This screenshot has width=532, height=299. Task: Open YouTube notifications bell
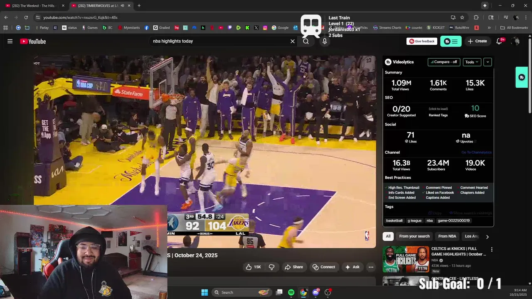pos(500,41)
